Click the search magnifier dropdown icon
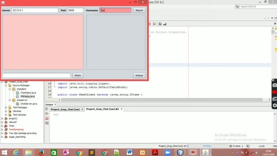 238,6
